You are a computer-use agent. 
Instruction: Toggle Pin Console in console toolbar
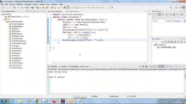pyautogui.click(x=167, y=66)
